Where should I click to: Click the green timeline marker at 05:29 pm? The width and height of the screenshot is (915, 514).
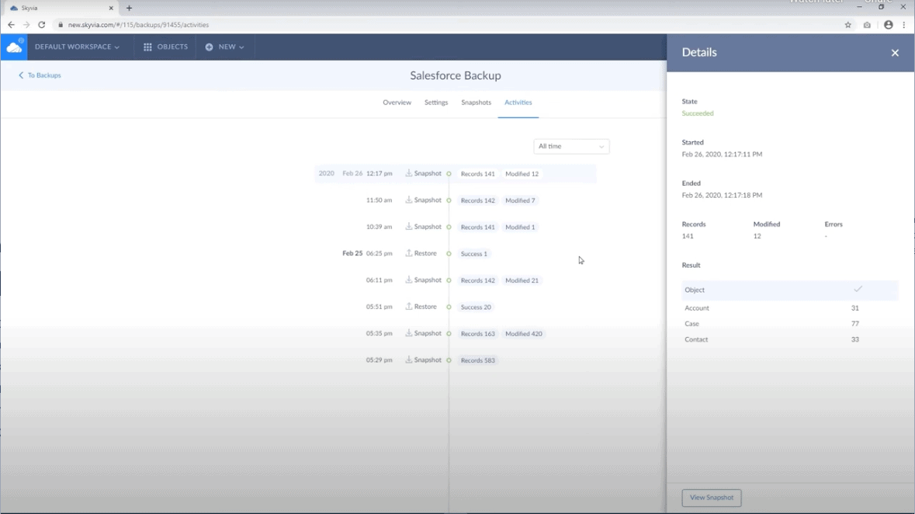tap(449, 359)
